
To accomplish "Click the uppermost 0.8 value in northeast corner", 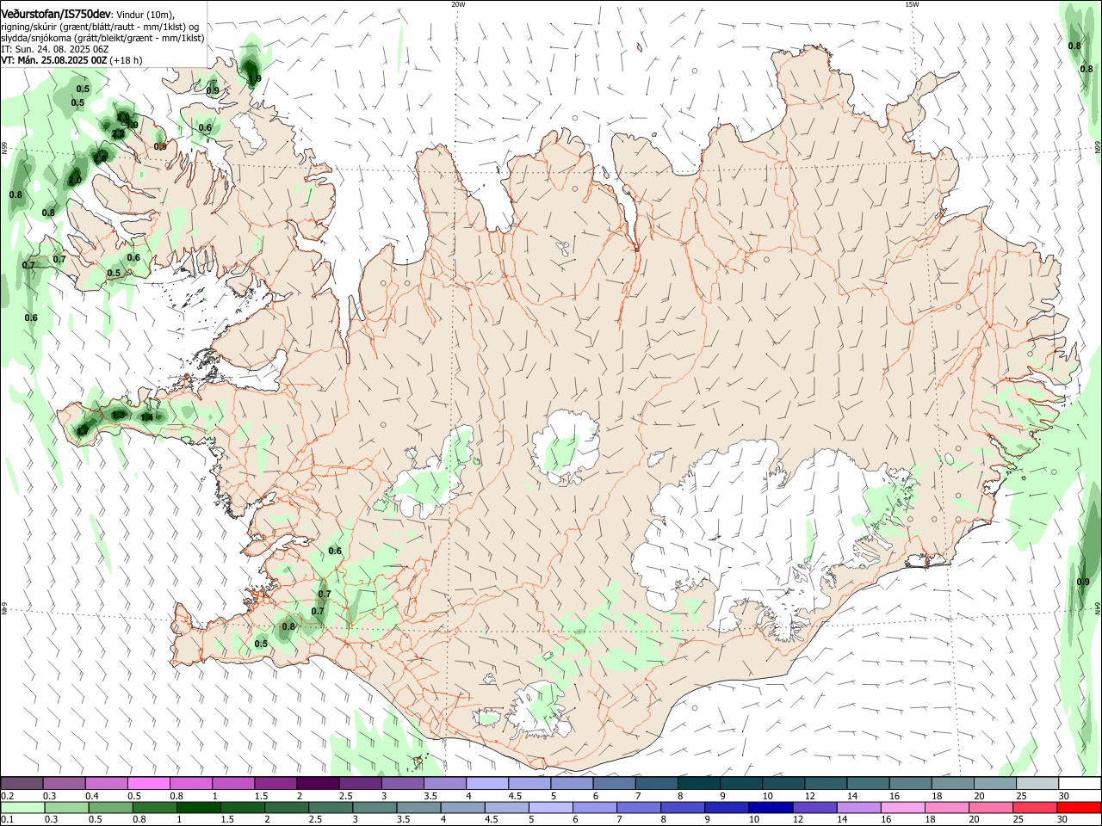I will (1074, 46).
